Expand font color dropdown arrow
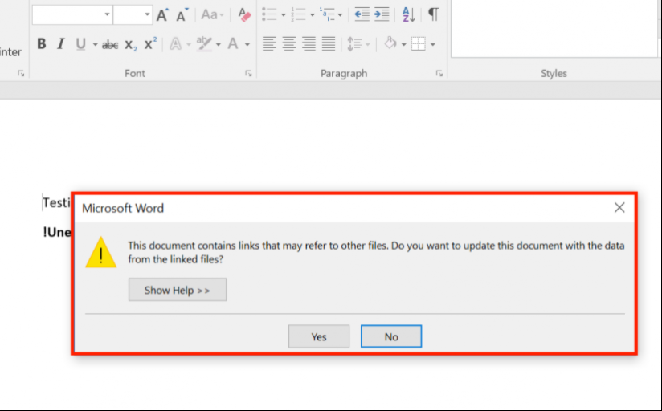The width and height of the screenshot is (662, 411). (x=247, y=44)
